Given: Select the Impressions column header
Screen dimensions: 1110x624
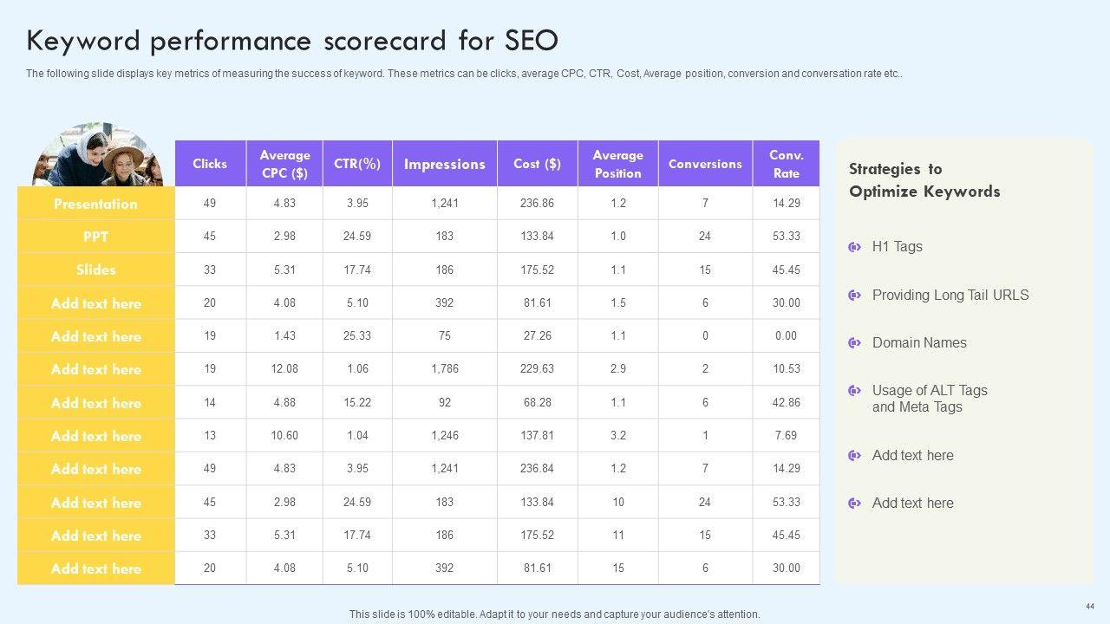Looking at the screenshot, I should 444,164.
